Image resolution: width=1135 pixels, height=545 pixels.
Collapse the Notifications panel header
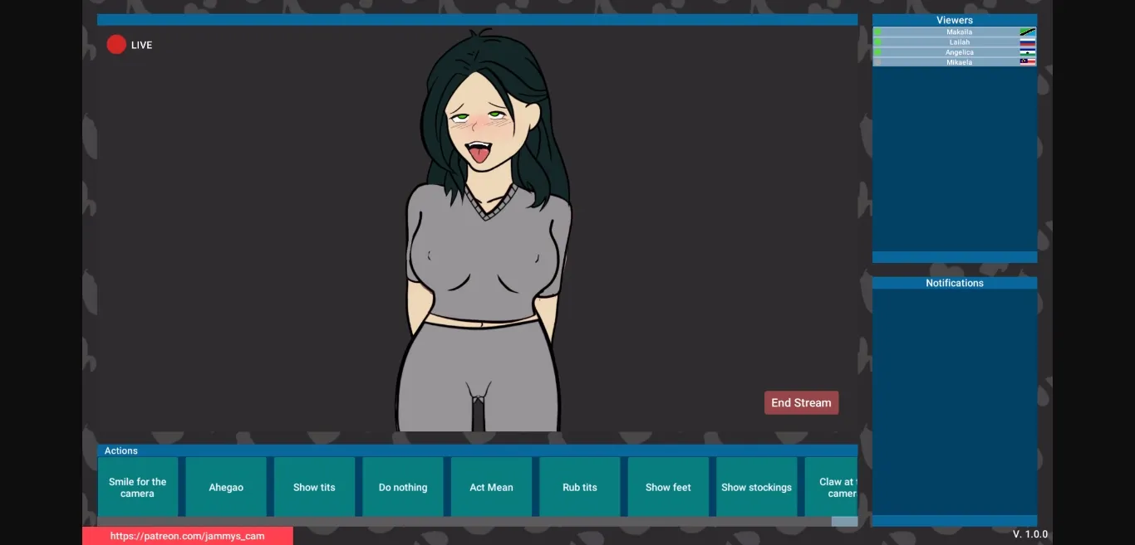coord(954,282)
